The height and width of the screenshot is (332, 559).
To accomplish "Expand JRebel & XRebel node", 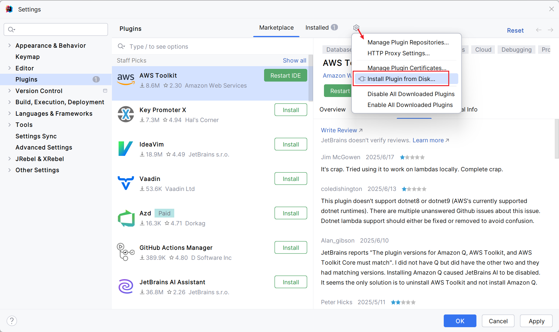I will [x=9, y=159].
